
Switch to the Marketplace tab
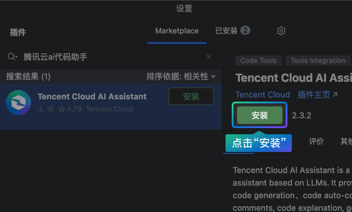coord(177,31)
